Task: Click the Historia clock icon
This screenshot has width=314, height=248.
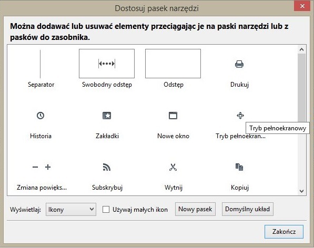Action: (40, 116)
